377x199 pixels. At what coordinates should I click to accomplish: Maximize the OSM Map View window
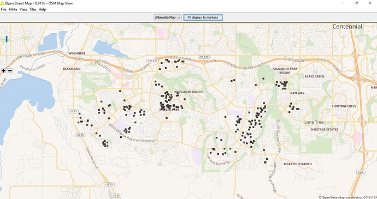pyautogui.click(x=357, y=3)
